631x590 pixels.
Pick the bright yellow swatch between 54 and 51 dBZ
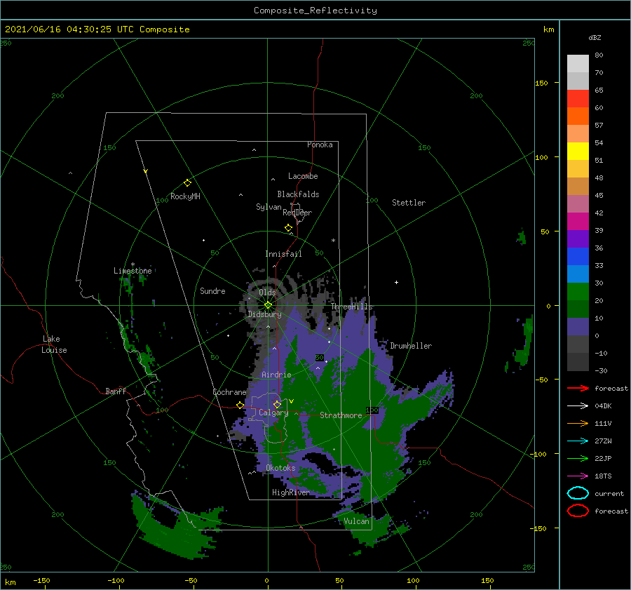(578, 152)
